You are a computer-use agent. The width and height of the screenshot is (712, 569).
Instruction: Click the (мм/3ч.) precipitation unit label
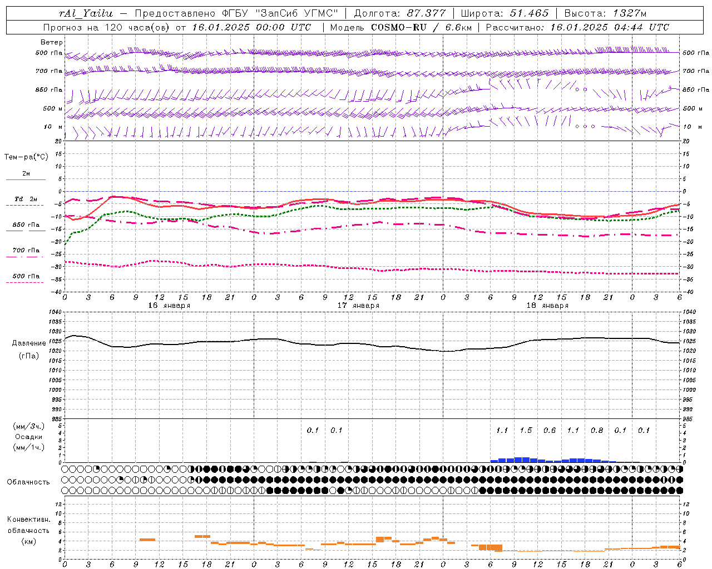(29, 426)
